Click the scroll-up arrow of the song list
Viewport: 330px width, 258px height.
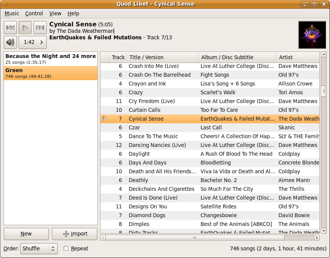pos(324,55)
